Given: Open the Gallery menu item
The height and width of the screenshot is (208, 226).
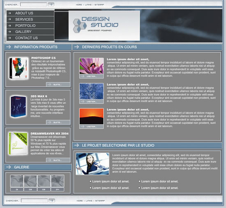Looking at the screenshot, I should [x=30, y=32].
